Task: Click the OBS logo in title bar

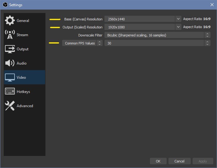Action: point(5,5)
